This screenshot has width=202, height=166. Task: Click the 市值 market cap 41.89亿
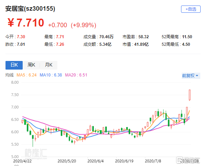pos(142,44)
